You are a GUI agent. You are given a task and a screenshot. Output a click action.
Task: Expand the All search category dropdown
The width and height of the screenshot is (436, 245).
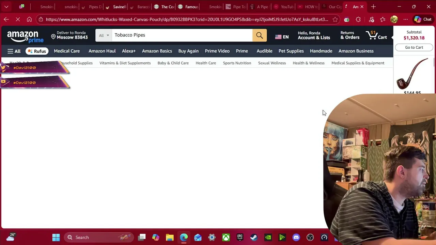(x=104, y=35)
